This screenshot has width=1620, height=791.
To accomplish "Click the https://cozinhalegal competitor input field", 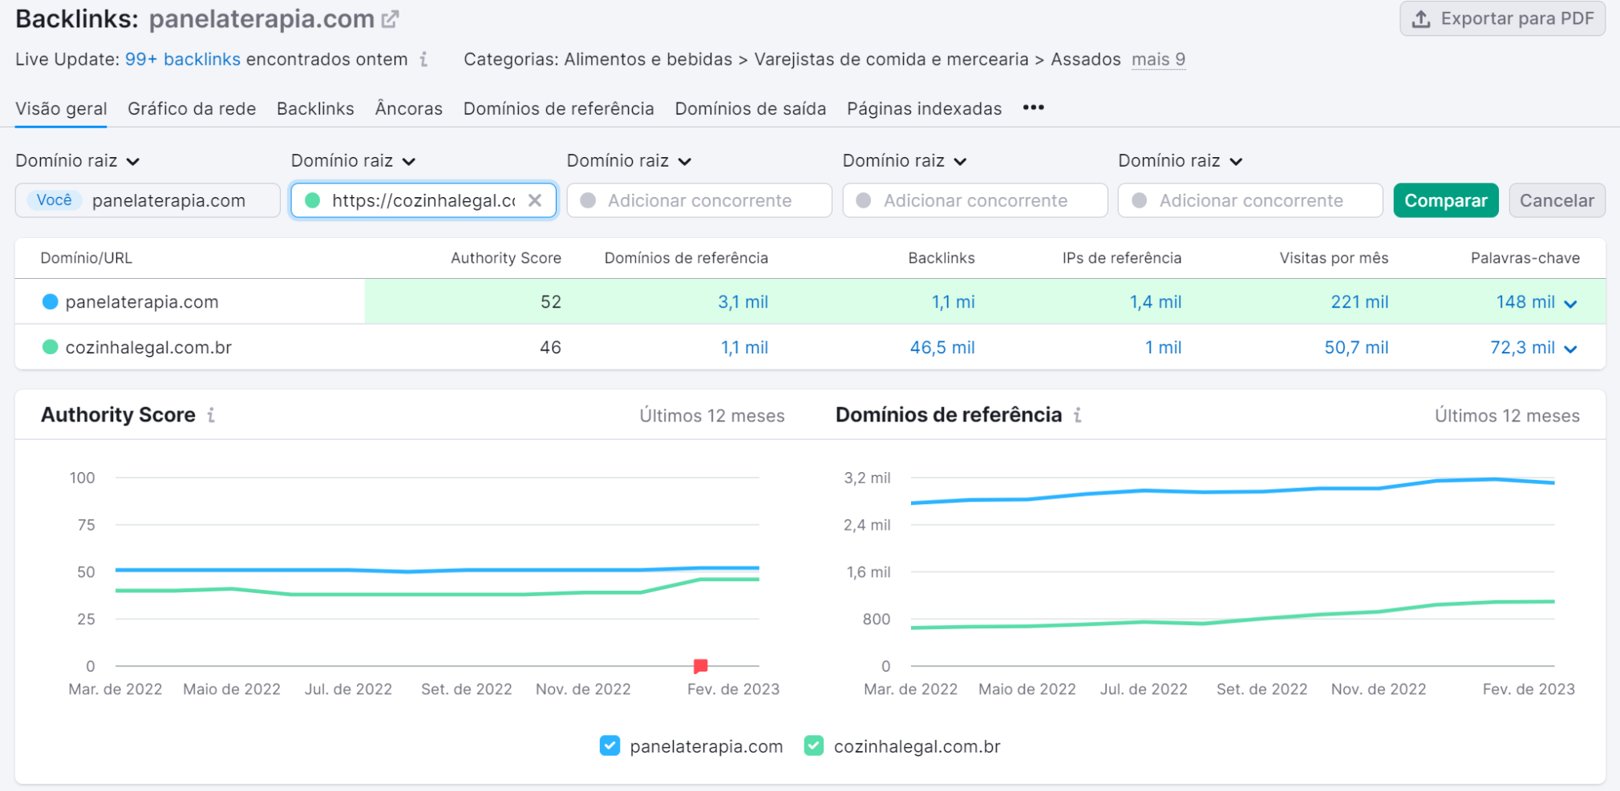I will [x=423, y=200].
